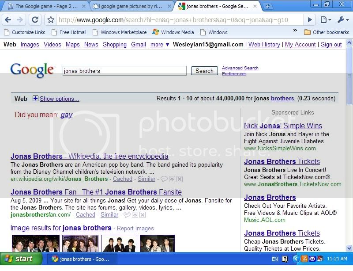Open Similar pages for the Wikipedia result
The width and height of the screenshot is (353, 271).
pyautogui.click(x=146, y=179)
